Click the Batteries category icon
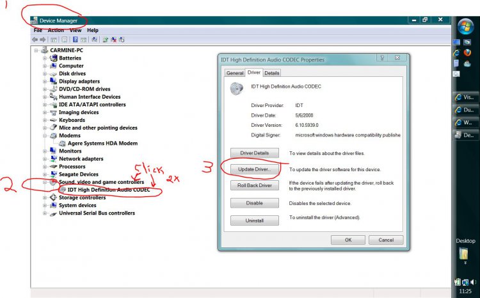The width and height of the screenshot is (480, 298). (54, 58)
